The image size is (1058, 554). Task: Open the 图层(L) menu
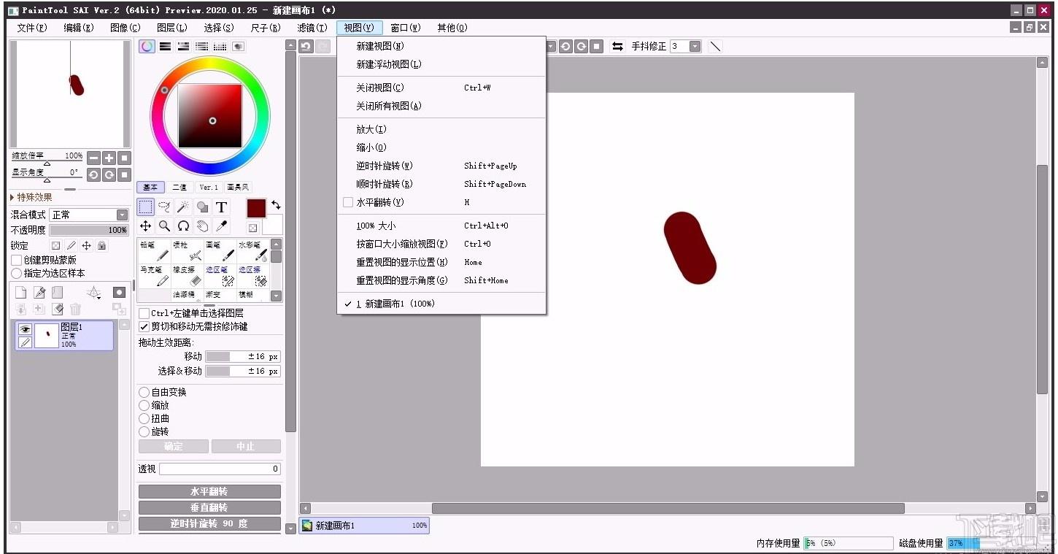(172, 28)
